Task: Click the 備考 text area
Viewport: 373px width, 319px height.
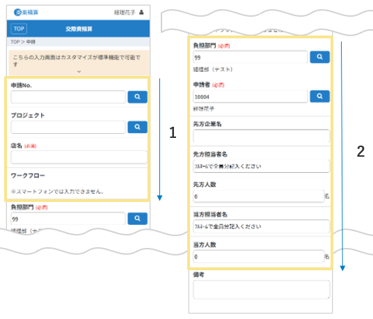Action: pos(261,290)
